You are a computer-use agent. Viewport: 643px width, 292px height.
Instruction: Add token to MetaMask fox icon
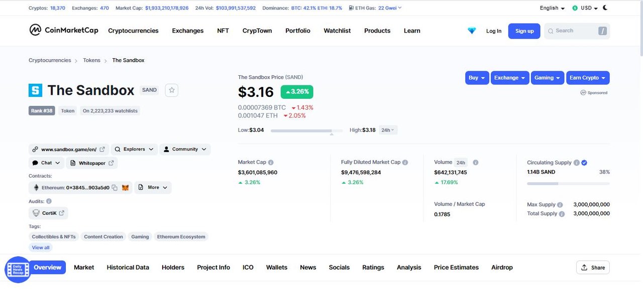[x=126, y=188]
